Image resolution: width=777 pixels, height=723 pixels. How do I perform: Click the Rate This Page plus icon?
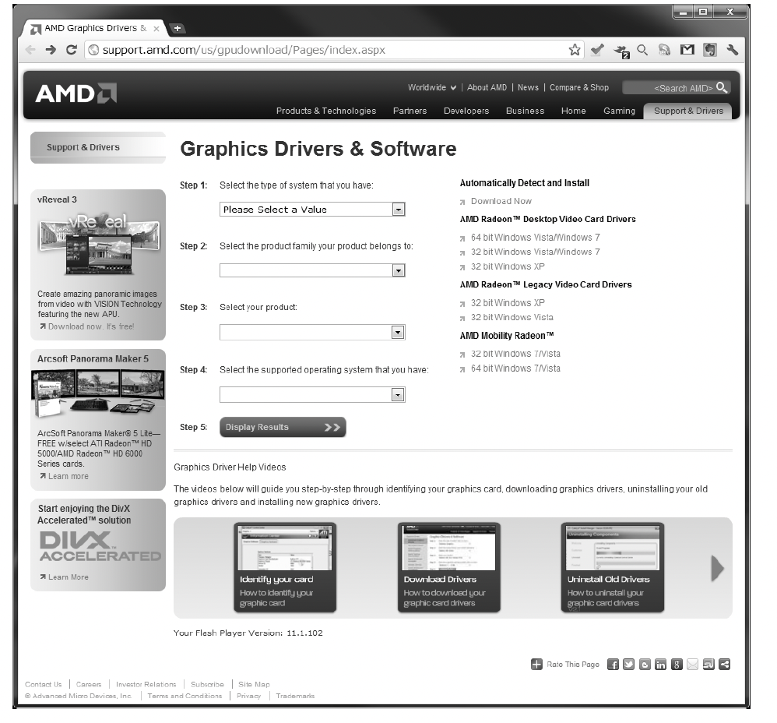click(x=536, y=664)
